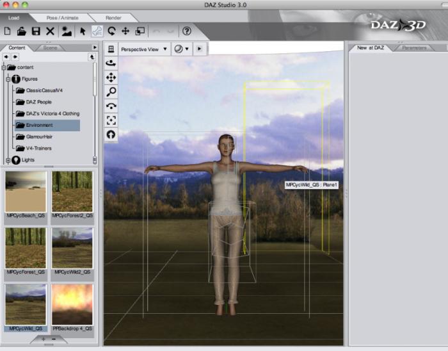The image size is (448, 351).
Task: Switch to the Load tab
Action: [x=13, y=18]
